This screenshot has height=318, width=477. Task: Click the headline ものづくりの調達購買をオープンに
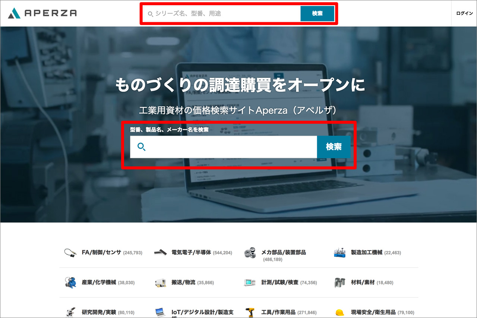pyautogui.click(x=240, y=85)
